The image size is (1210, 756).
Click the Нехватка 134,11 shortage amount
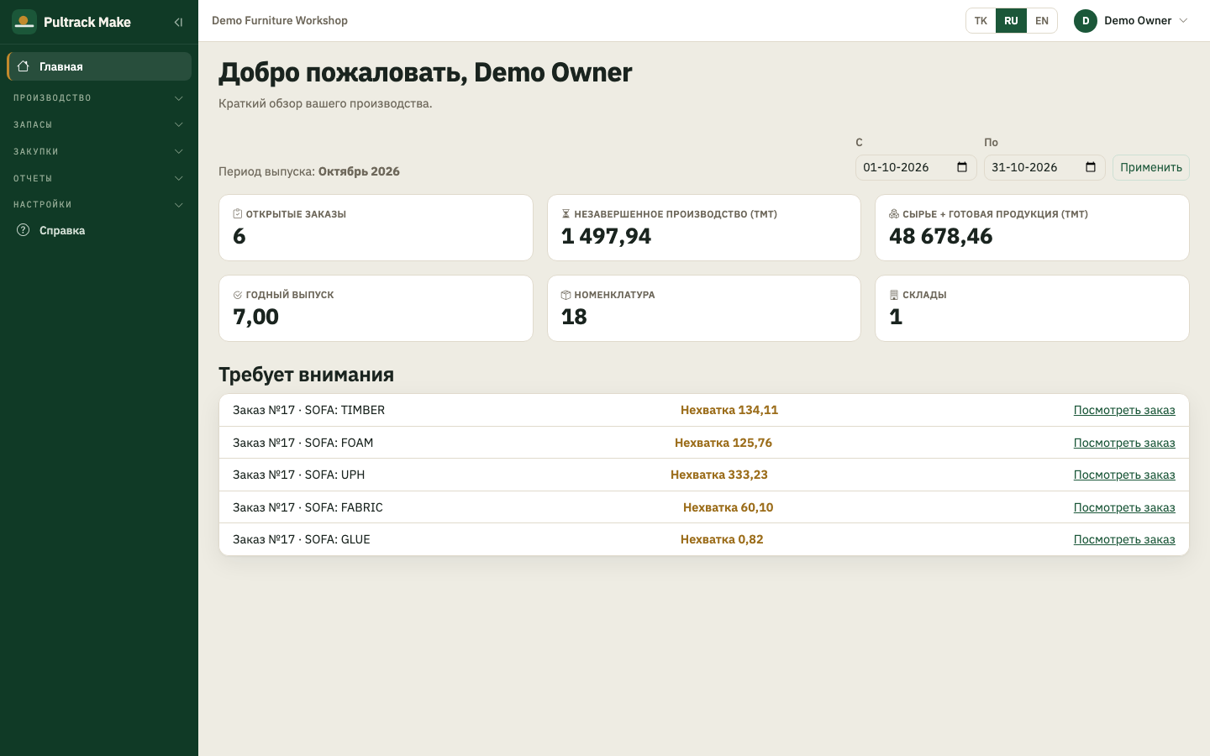729,410
